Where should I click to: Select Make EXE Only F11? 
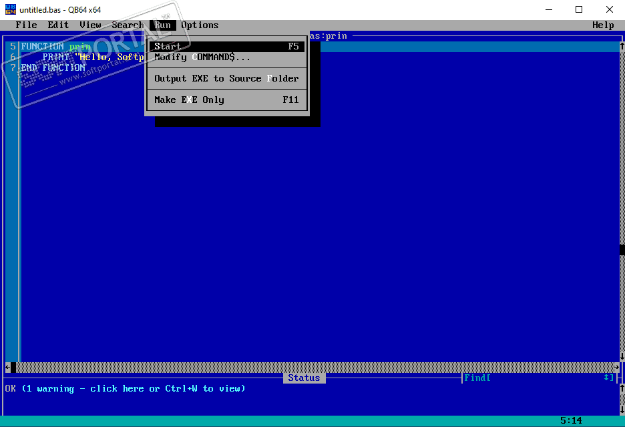227,100
